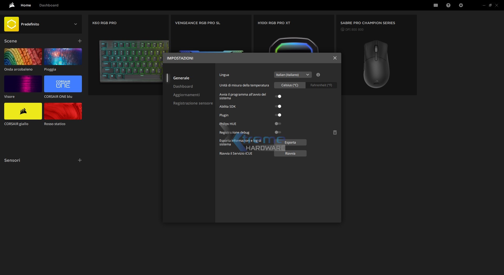
Task: Expand the Predefinito profile dropdown
Action: 75,24
